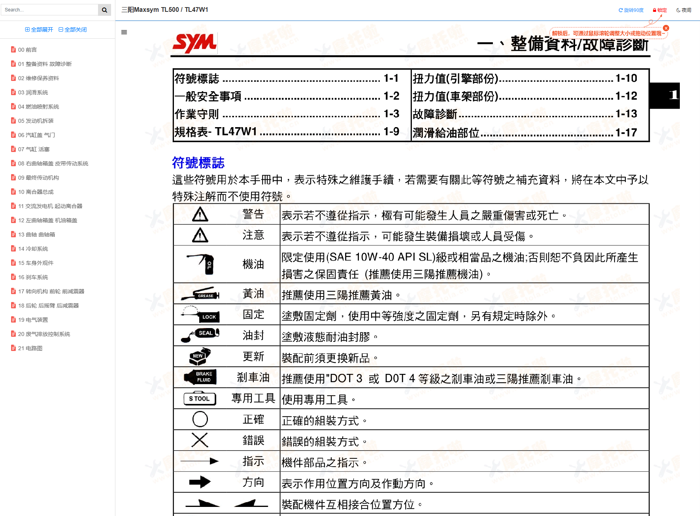
Task: Expand all chapters with 全部展开
Action: pyautogui.click(x=39, y=30)
